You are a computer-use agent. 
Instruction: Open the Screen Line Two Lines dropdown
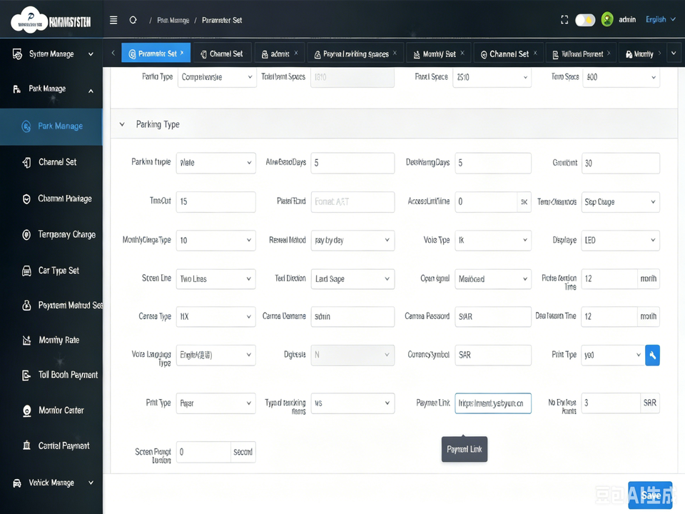(215, 279)
